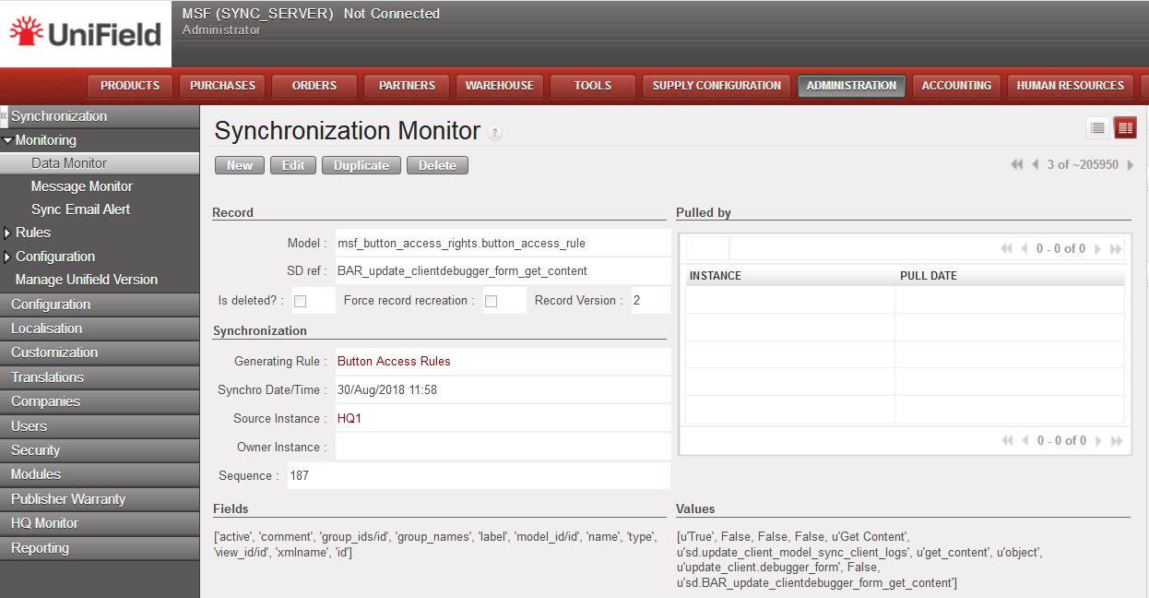This screenshot has height=598, width=1149.
Task: Expand Configuration under Synchronization
Action: coord(8,257)
